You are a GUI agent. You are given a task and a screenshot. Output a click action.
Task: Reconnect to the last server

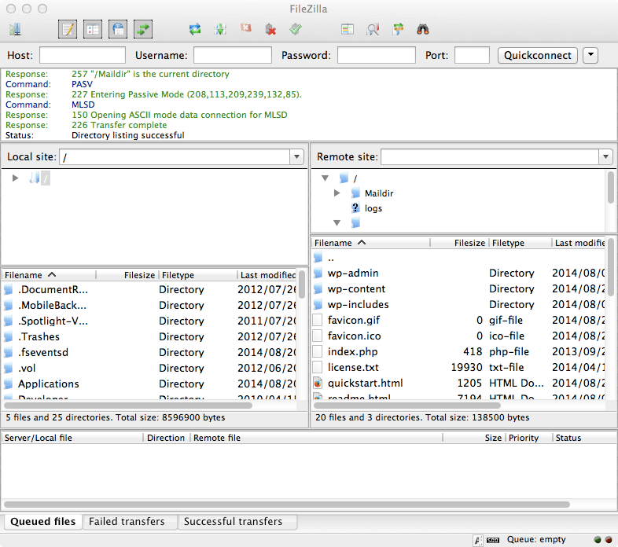(x=296, y=29)
